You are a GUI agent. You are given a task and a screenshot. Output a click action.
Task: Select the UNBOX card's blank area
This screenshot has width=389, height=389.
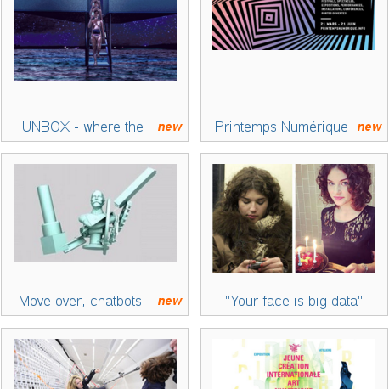pyautogui.click(x=95, y=99)
